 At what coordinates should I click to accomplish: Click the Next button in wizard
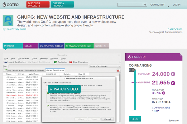94,119
